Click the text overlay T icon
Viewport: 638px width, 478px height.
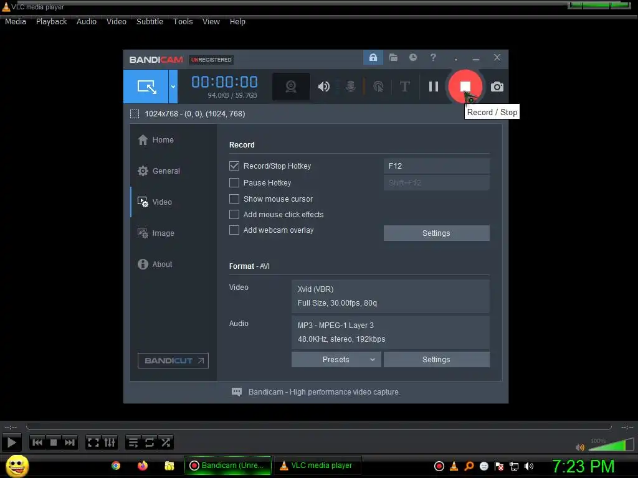click(x=404, y=86)
